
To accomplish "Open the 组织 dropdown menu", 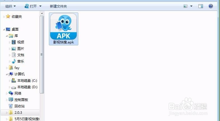I will [11, 6].
